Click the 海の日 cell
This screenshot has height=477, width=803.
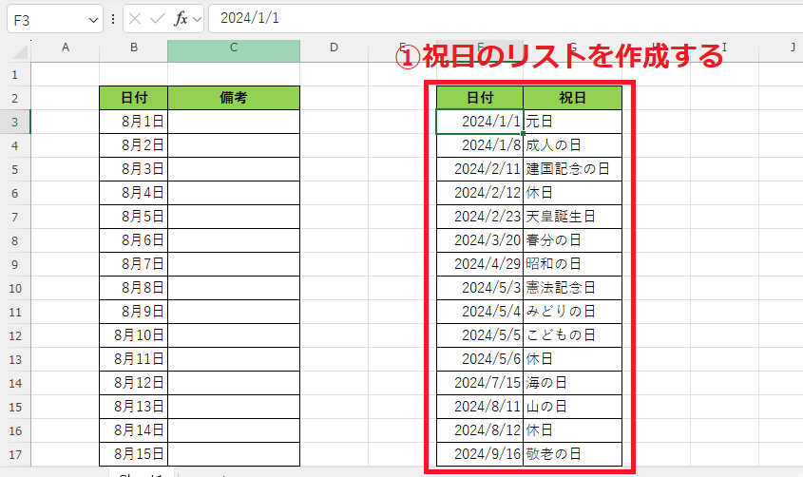click(572, 383)
